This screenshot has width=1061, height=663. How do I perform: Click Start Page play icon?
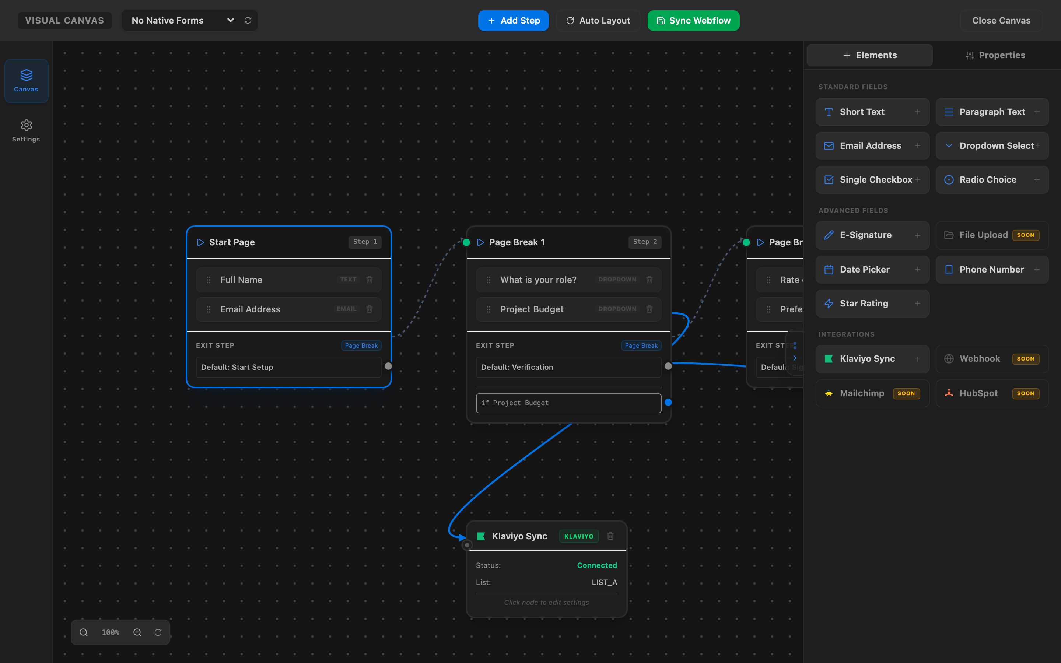pyautogui.click(x=200, y=242)
